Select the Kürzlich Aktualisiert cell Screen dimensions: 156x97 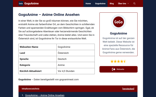(x=37, y=71)
